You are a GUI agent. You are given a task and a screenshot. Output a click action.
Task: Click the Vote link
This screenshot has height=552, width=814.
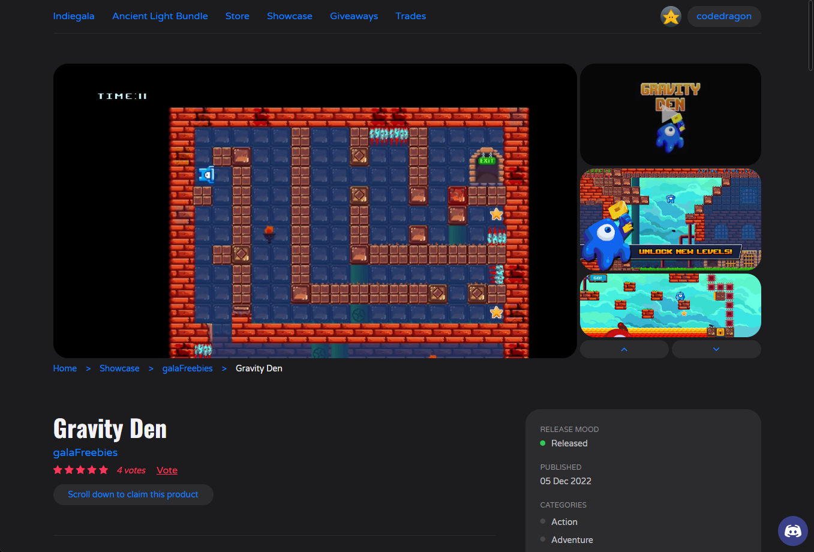point(167,470)
